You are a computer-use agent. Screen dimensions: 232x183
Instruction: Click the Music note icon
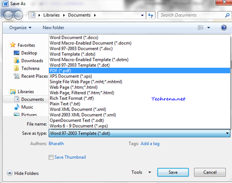pyautogui.click(x=17, y=107)
